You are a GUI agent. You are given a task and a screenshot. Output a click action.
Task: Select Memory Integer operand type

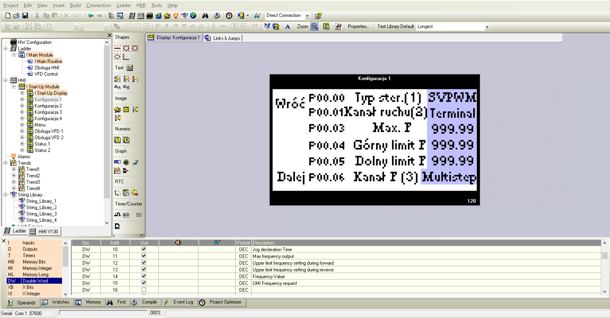point(37,268)
